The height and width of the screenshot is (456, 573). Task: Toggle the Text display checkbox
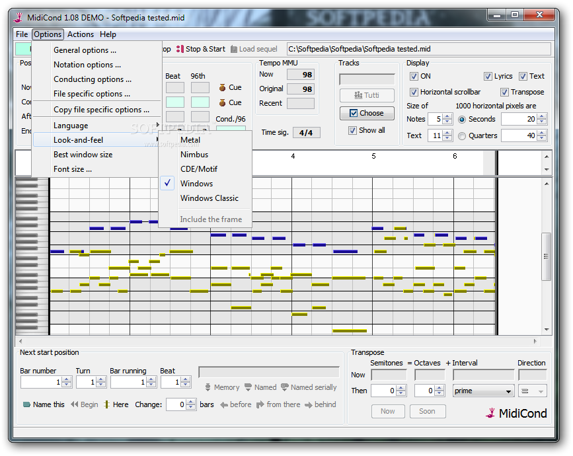pos(523,77)
